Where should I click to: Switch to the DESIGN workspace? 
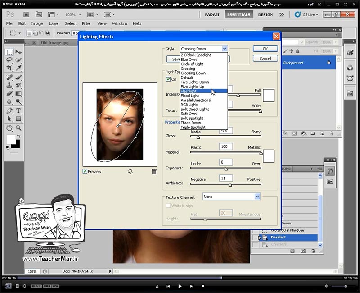[x=265, y=14]
